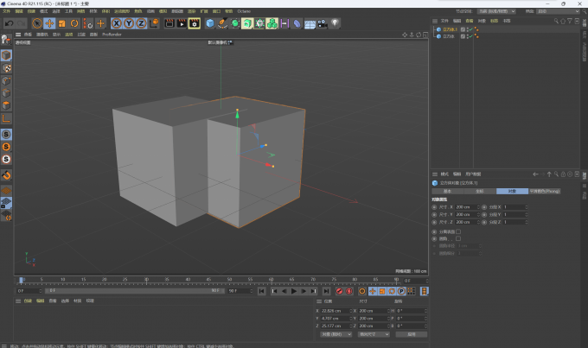Switch to Model mode cube icon
This screenshot has width=588, height=348.
pyautogui.click(x=6, y=55)
